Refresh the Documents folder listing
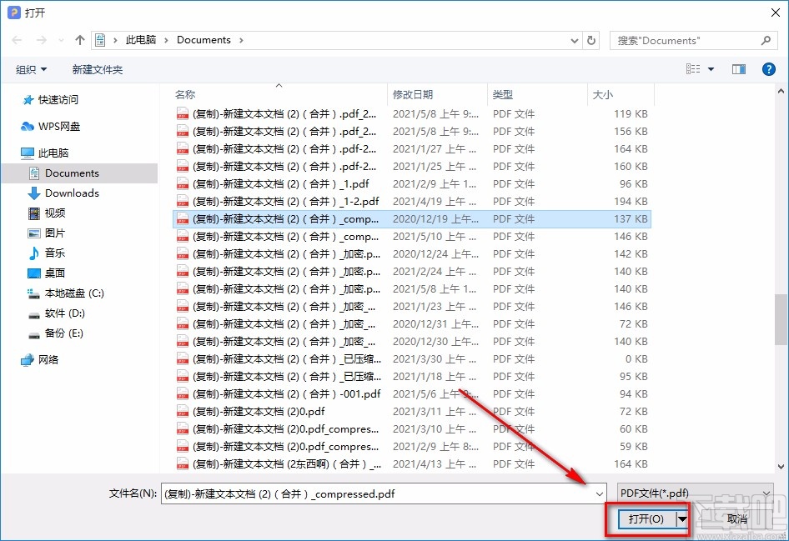This screenshot has height=541, width=789. (591, 40)
